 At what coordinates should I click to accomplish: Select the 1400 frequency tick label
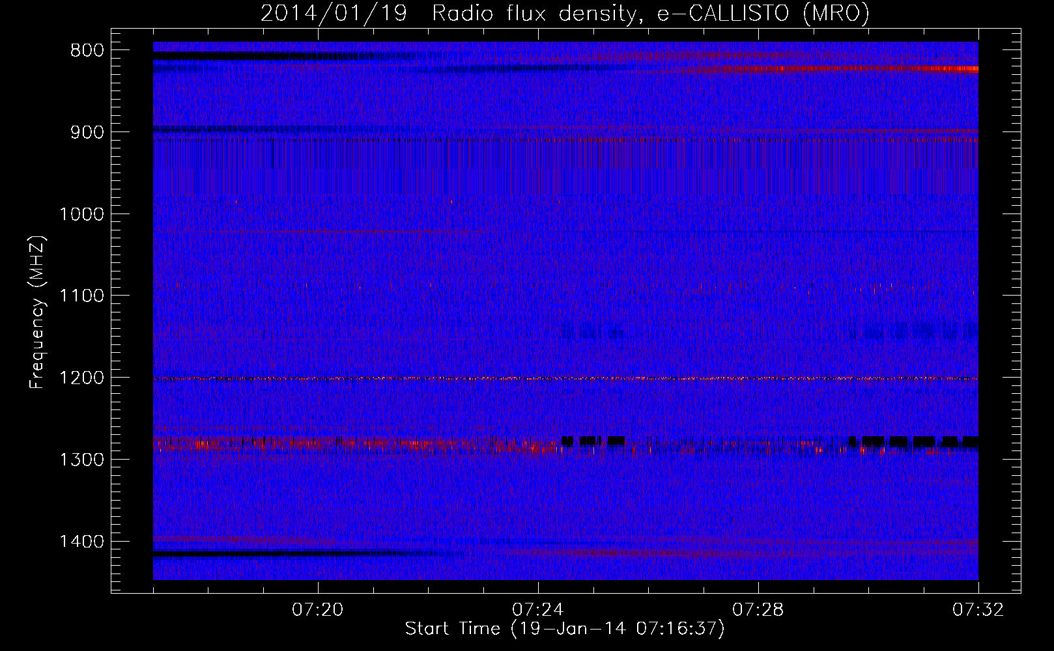click(x=81, y=542)
